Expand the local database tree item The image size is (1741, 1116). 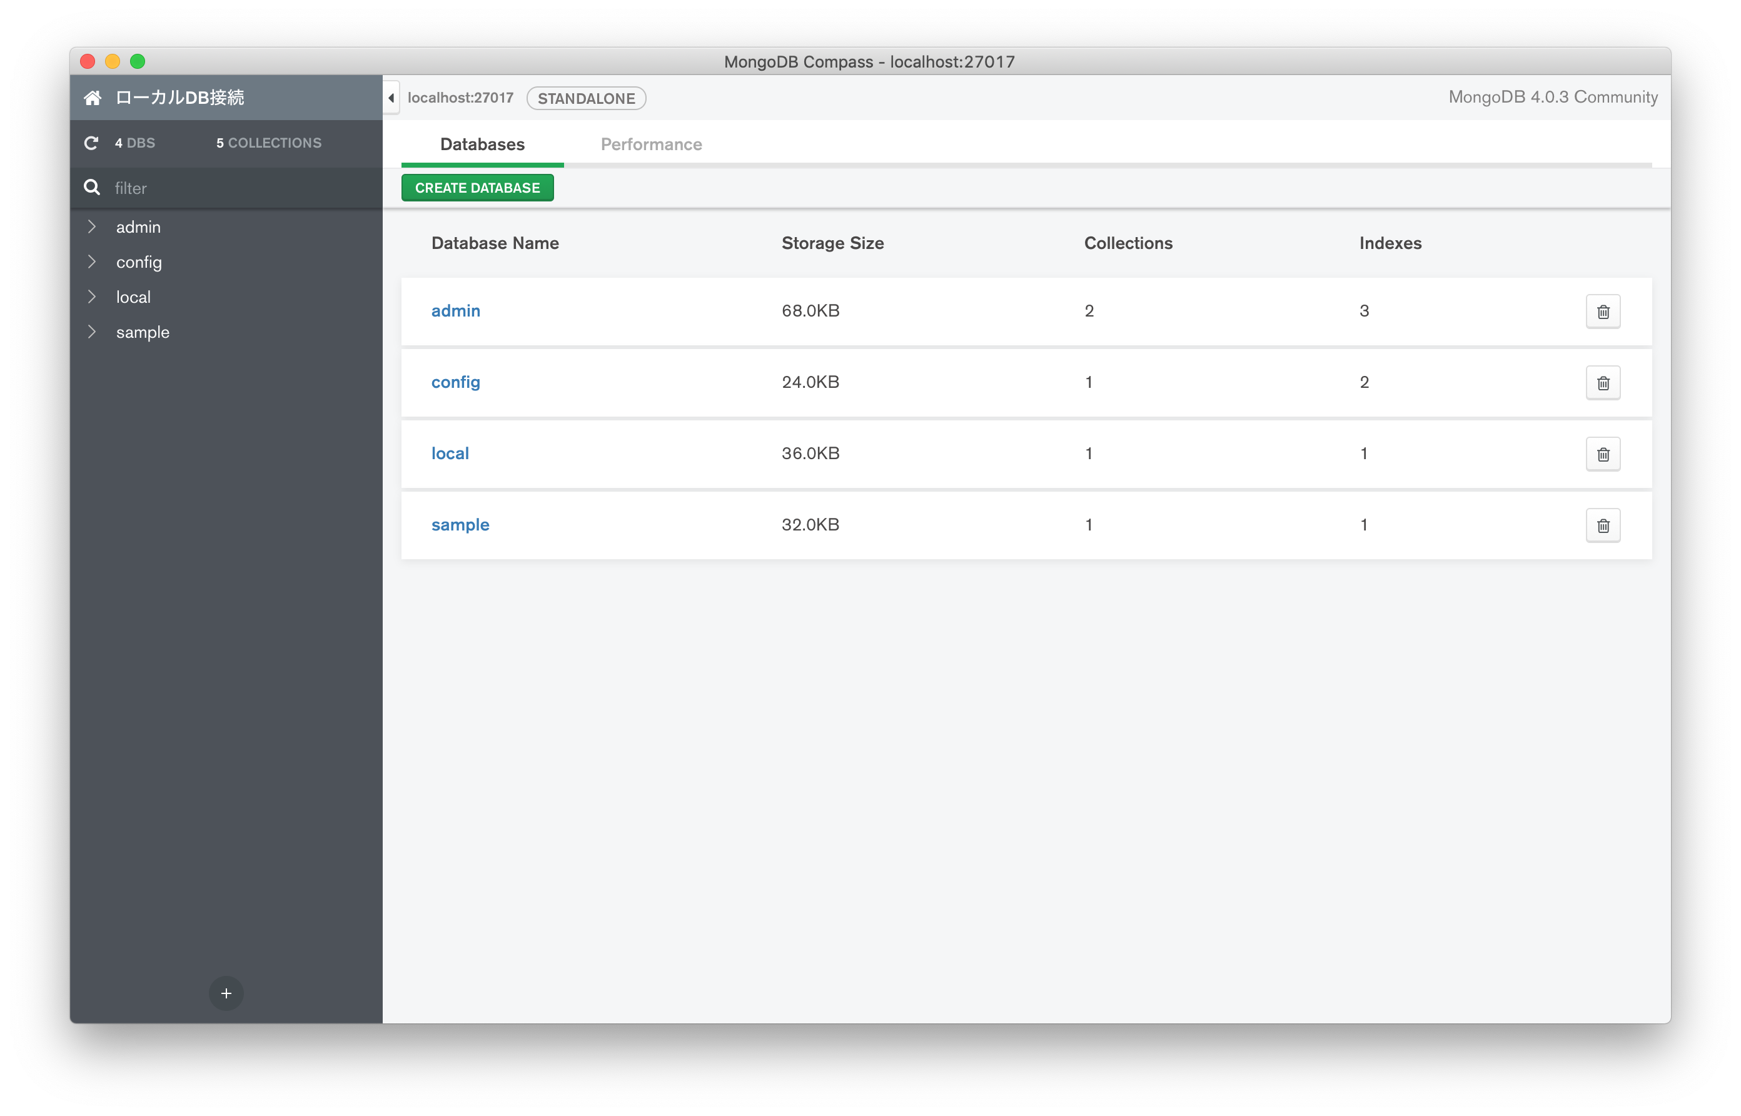click(92, 297)
